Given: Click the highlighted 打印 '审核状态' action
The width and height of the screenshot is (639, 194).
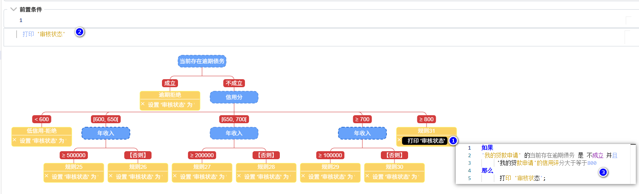Looking at the screenshot, I should pyautogui.click(x=426, y=141).
